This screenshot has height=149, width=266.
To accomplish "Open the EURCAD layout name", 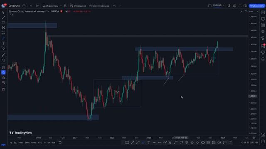I will 217,5.
